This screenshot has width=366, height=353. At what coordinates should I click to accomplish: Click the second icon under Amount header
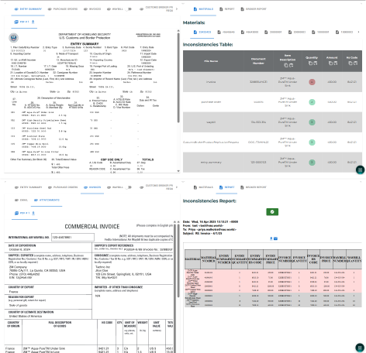[336, 63]
